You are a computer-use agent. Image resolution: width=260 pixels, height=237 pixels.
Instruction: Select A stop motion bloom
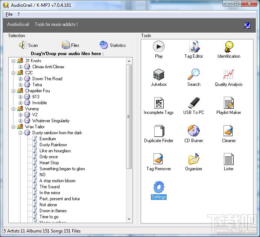[57, 181]
